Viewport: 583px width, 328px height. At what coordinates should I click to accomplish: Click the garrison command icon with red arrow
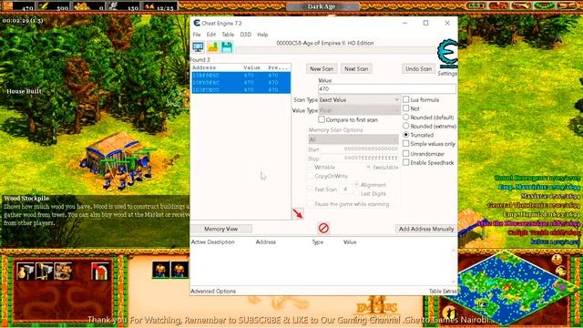pyautogui.click(x=100, y=272)
